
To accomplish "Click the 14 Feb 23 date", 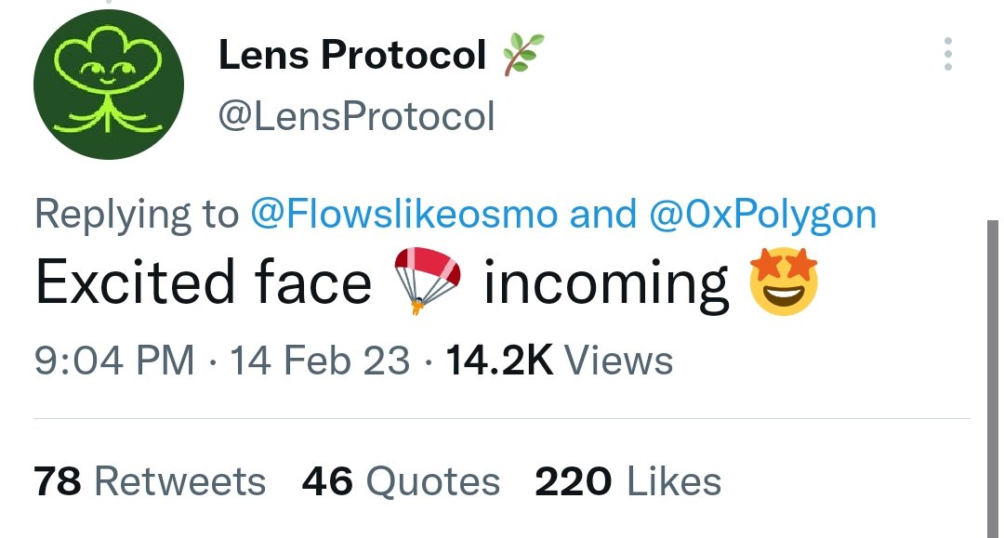I will click(320, 361).
